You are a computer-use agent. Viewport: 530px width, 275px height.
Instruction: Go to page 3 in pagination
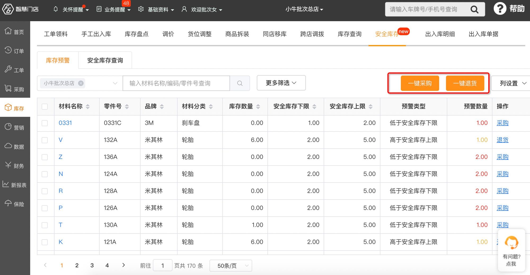92,265
